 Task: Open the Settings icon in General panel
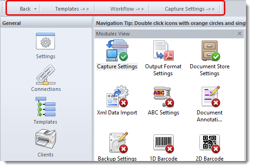[46, 41]
